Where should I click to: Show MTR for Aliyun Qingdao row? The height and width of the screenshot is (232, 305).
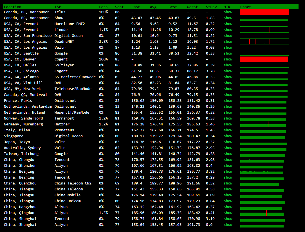click(x=228, y=213)
